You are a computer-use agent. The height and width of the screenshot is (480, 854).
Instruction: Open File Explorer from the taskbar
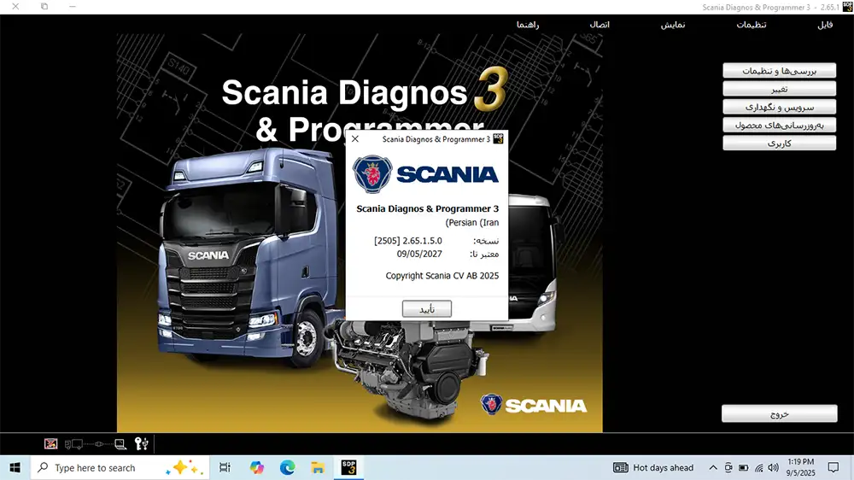tap(318, 467)
